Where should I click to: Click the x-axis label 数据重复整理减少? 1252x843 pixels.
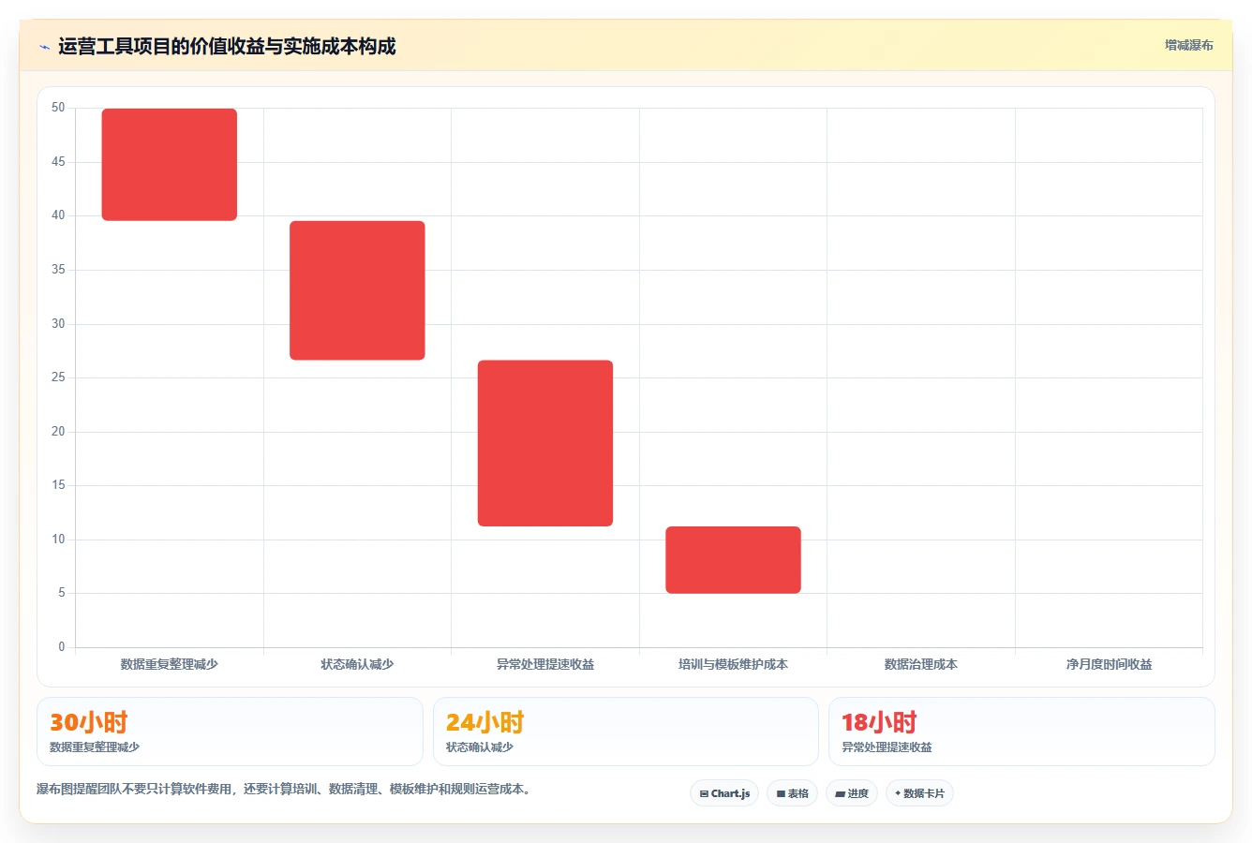tap(170, 664)
